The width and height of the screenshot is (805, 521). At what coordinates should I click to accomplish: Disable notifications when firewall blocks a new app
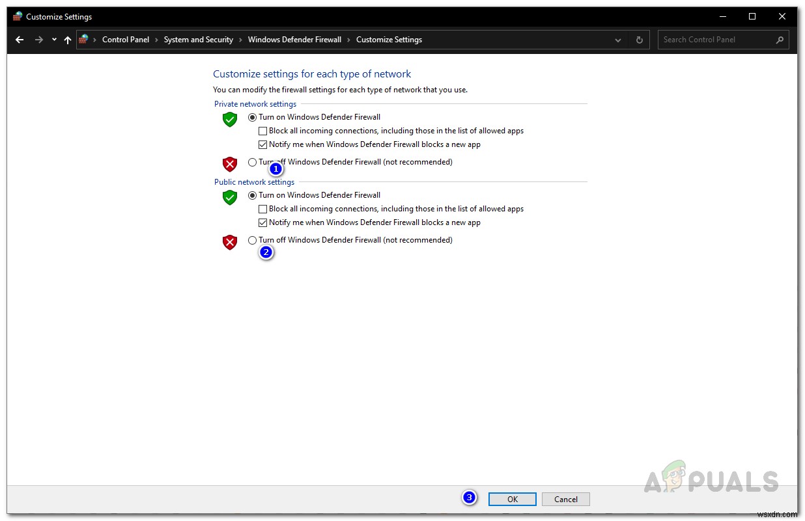[x=262, y=144]
